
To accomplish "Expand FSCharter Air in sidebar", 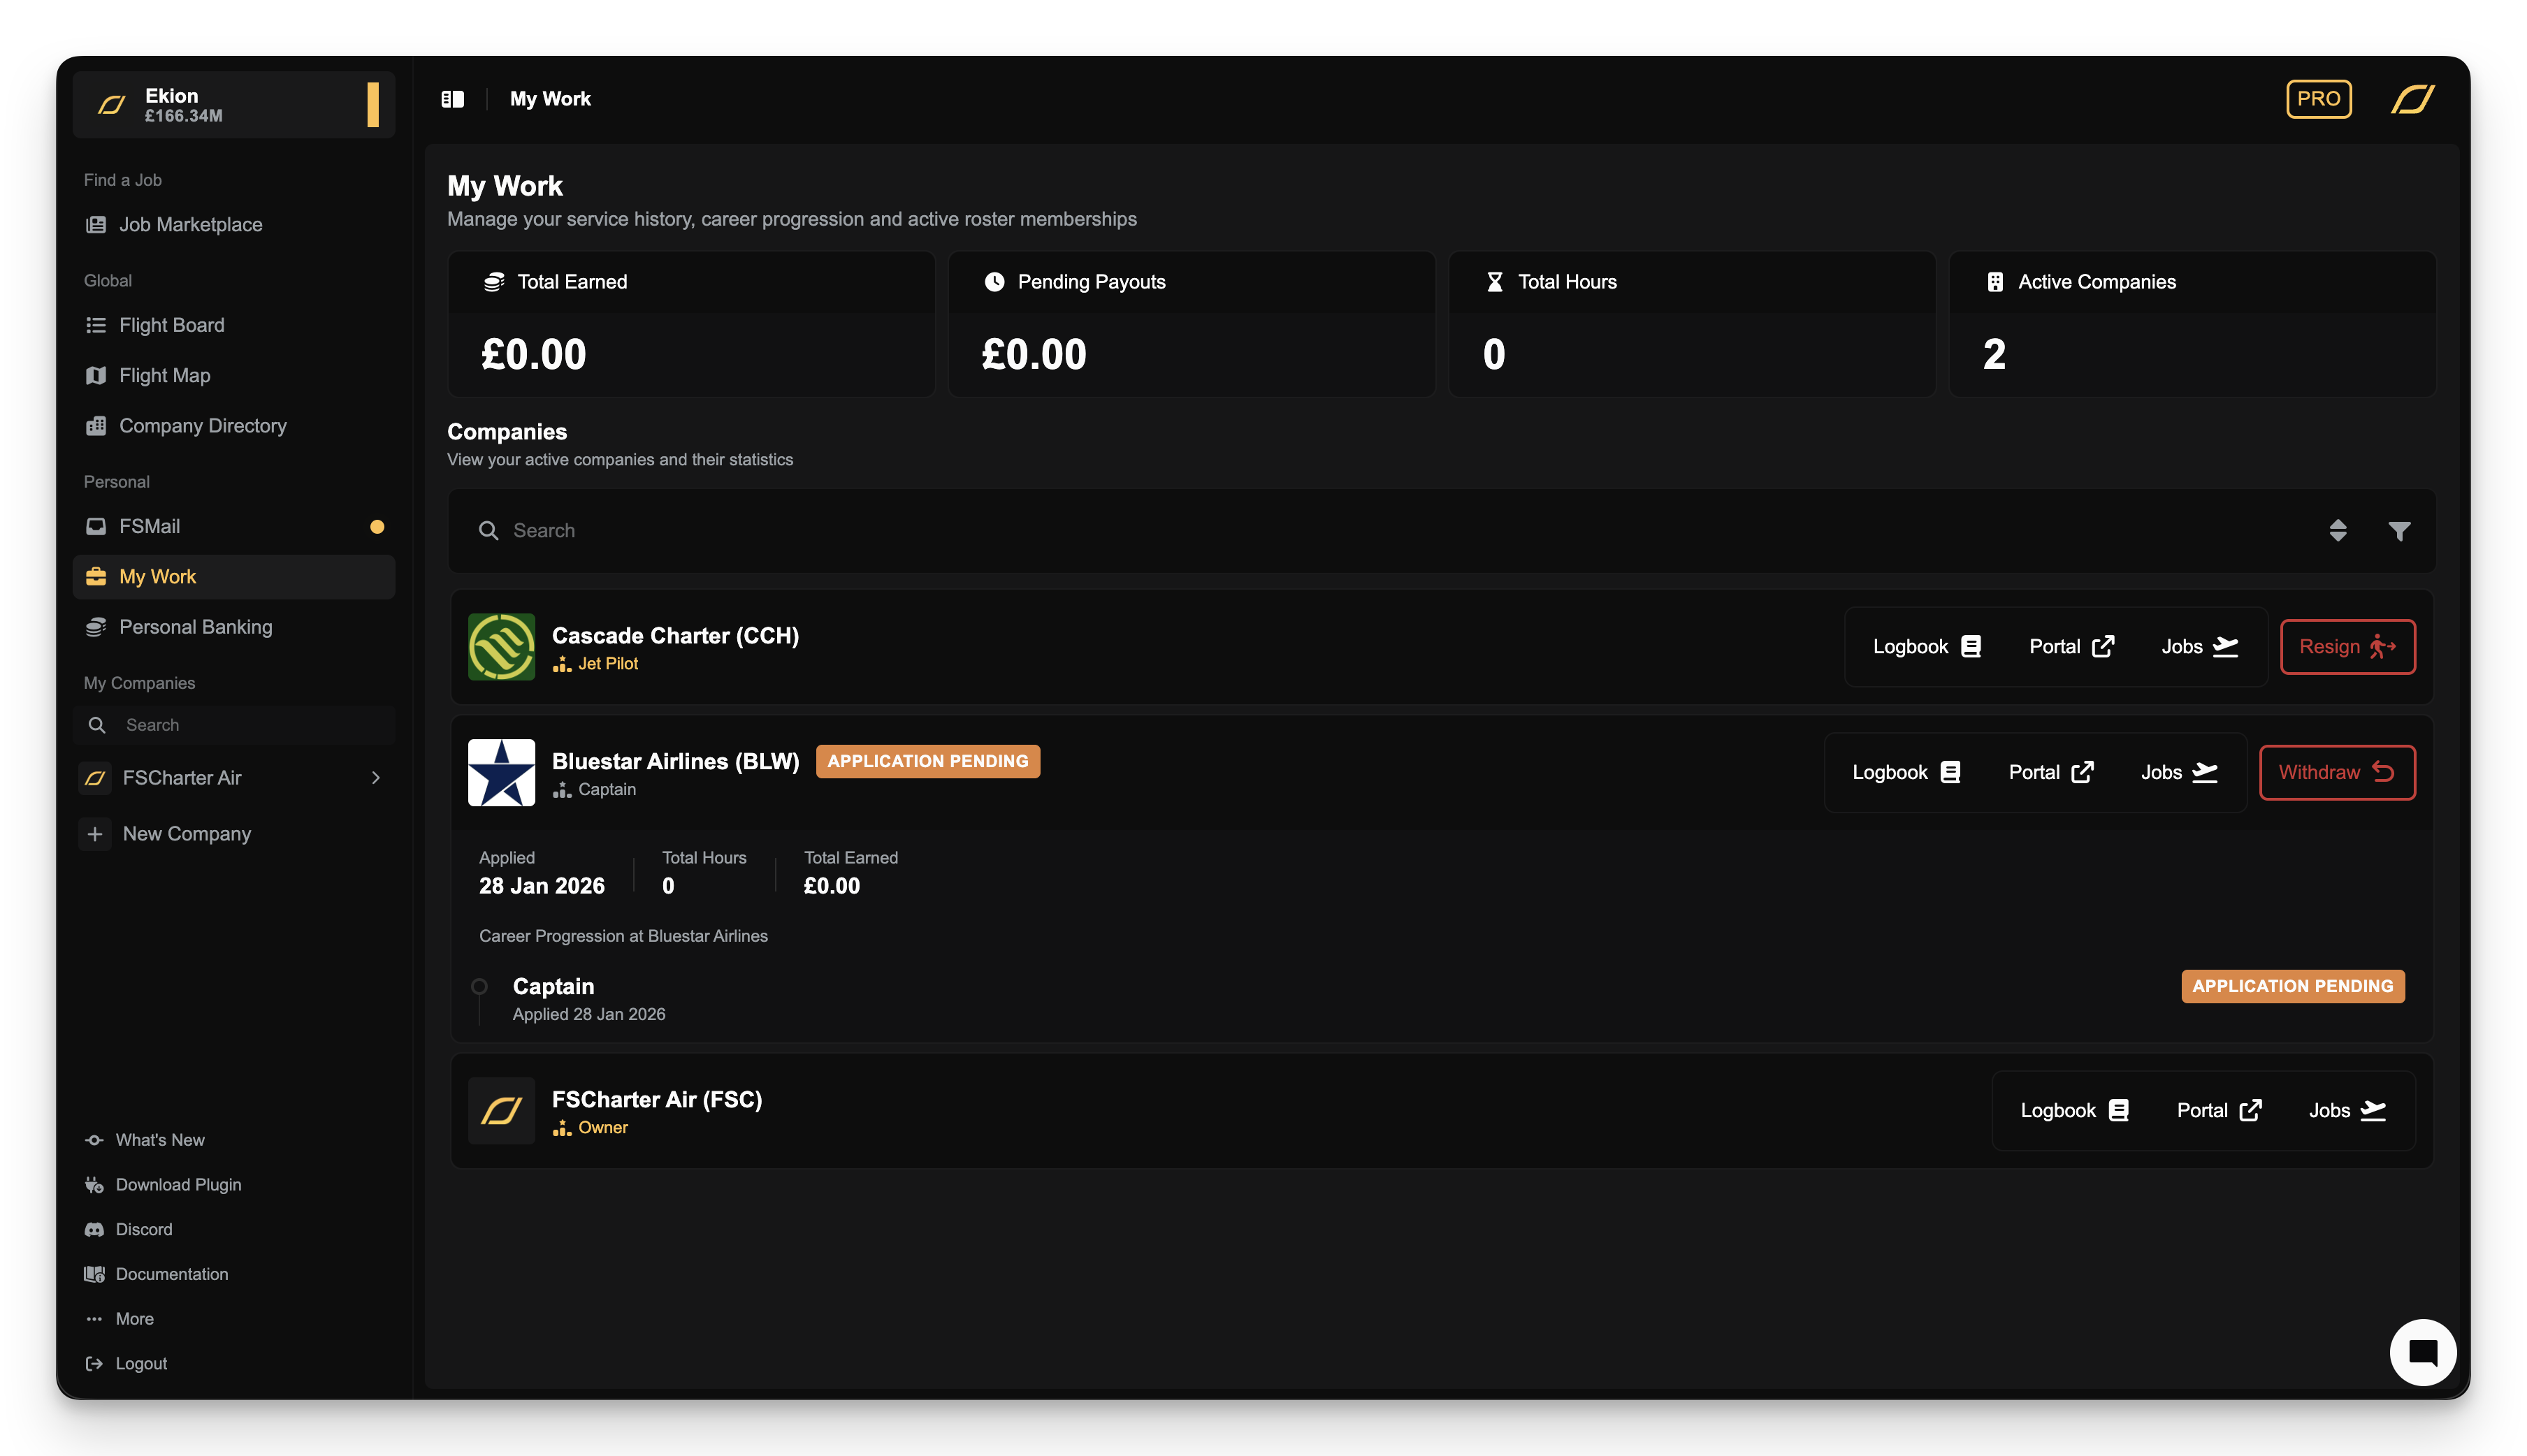I will click(x=376, y=778).
